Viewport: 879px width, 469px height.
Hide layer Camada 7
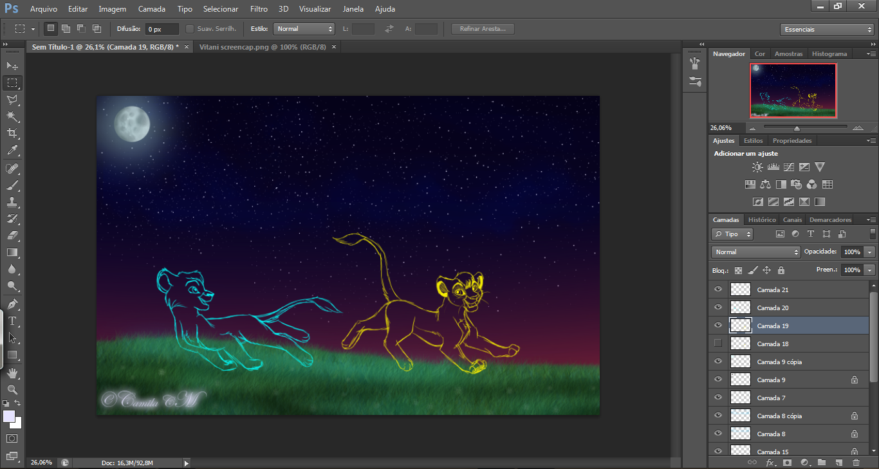(718, 398)
